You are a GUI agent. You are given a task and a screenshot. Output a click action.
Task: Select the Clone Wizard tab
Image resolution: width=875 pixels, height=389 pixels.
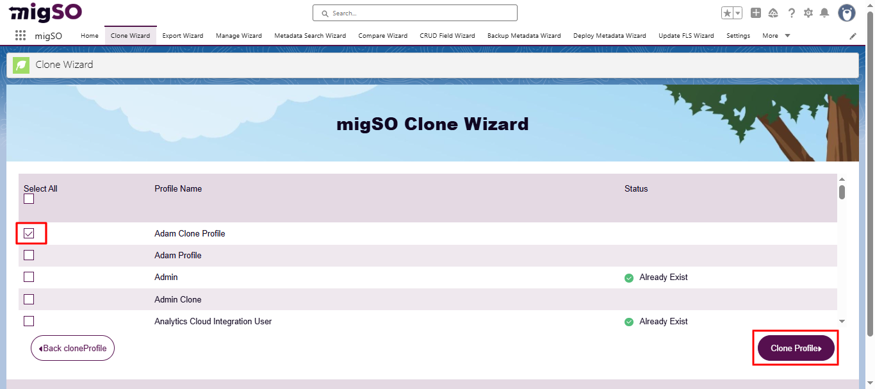coord(130,36)
